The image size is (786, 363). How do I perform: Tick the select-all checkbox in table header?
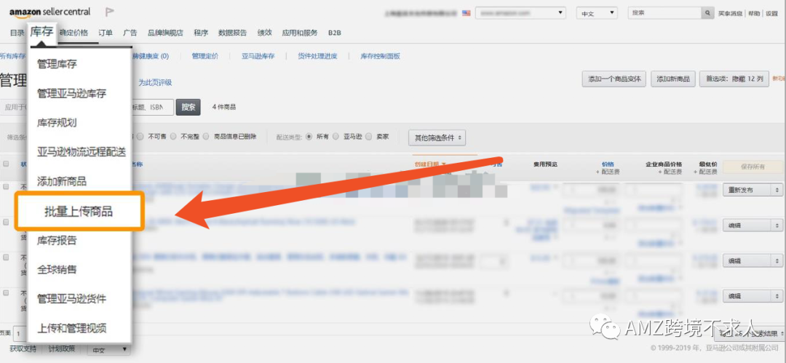[x=6, y=164]
